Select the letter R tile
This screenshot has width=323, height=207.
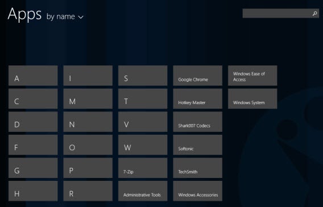[88, 191]
